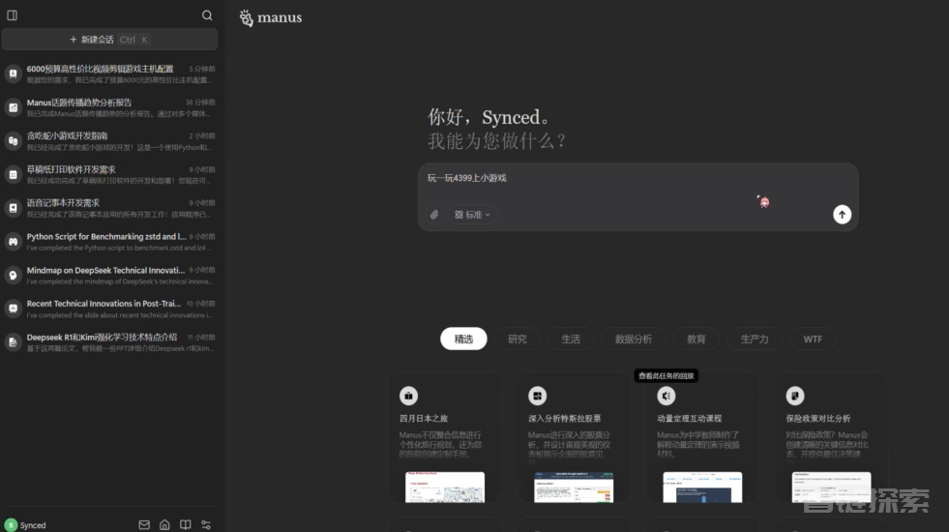Open the Manus话题传播趋势分析报告 conversation
Viewport: 949px width, 532px height.
[x=109, y=107]
